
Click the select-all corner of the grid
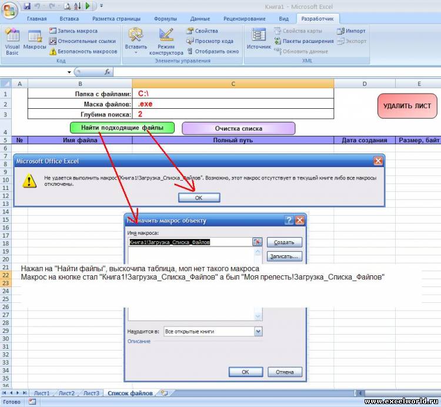click(6, 84)
